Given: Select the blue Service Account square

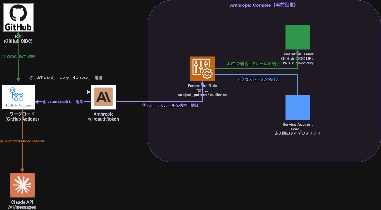Looking at the screenshot, I should click(298, 107).
